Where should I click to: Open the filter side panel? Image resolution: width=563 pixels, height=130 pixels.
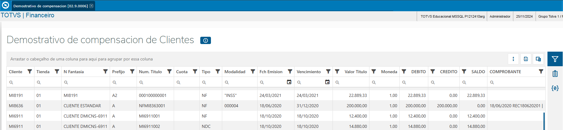(555, 59)
